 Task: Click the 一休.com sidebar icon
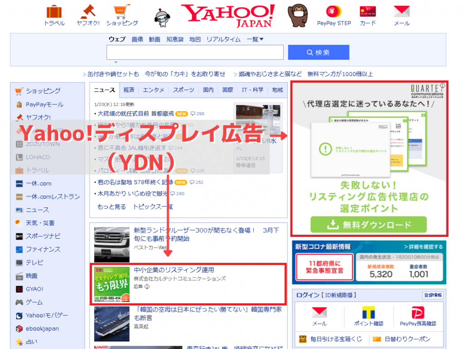19,184
